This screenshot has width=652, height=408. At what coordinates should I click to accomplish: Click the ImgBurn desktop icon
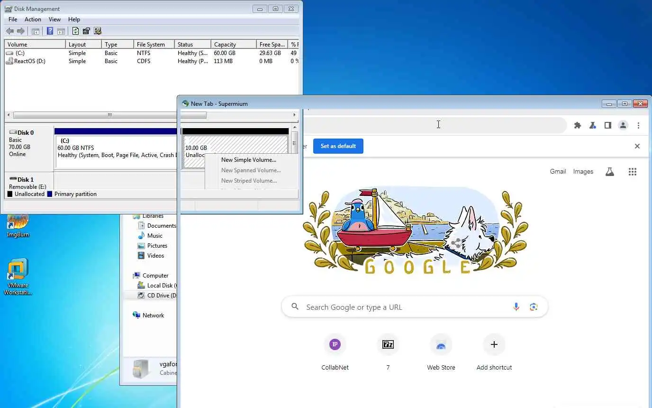[18, 225]
